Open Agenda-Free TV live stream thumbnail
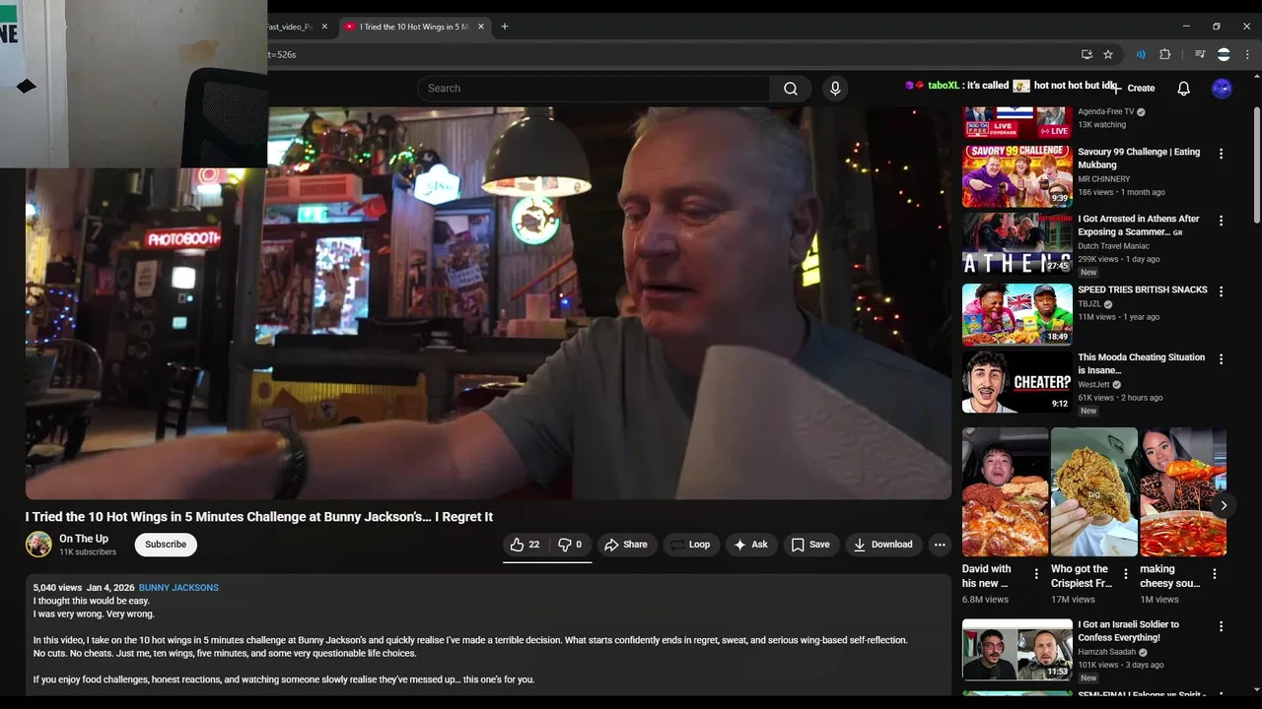The image size is (1262, 709). 1017,122
